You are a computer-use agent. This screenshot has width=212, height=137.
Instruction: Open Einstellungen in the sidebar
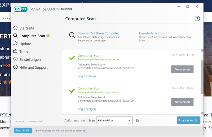click(x=30, y=60)
